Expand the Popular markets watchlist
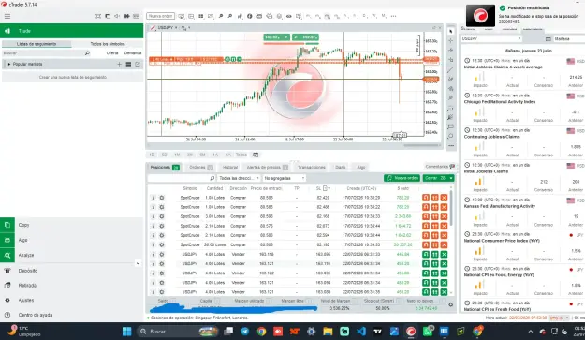The width and height of the screenshot is (585, 340). (x=9, y=65)
